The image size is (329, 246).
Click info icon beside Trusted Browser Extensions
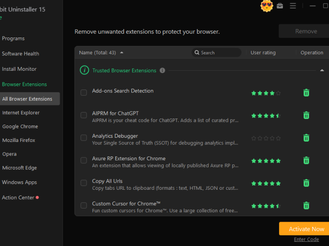tap(162, 71)
